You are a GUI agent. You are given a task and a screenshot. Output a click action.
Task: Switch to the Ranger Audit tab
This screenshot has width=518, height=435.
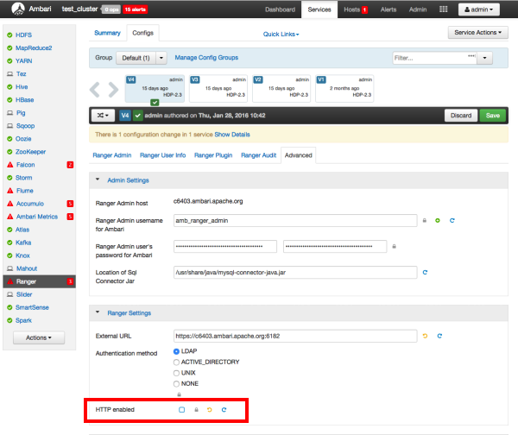point(257,155)
